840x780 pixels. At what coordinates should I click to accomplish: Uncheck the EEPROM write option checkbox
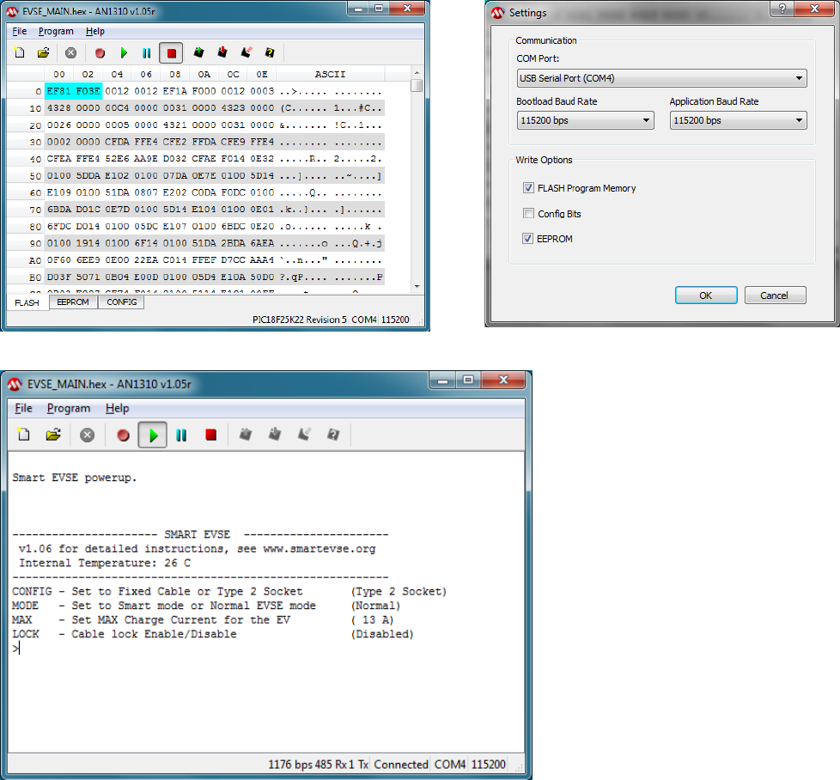tap(528, 239)
